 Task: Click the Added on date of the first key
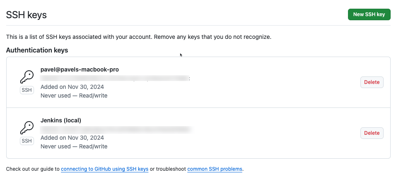tap(72, 87)
